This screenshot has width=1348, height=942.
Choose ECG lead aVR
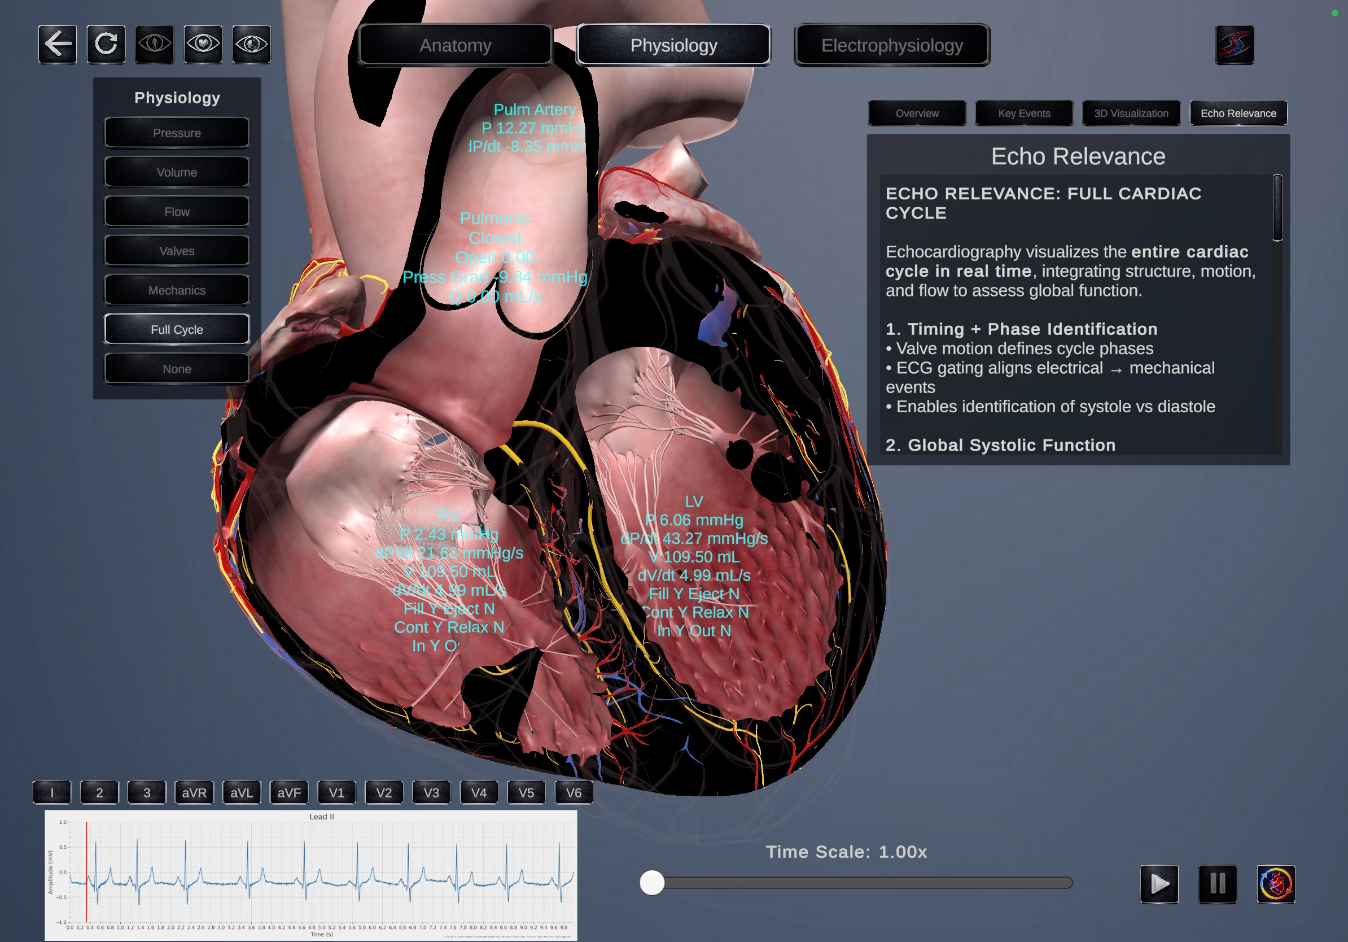pyautogui.click(x=194, y=792)
